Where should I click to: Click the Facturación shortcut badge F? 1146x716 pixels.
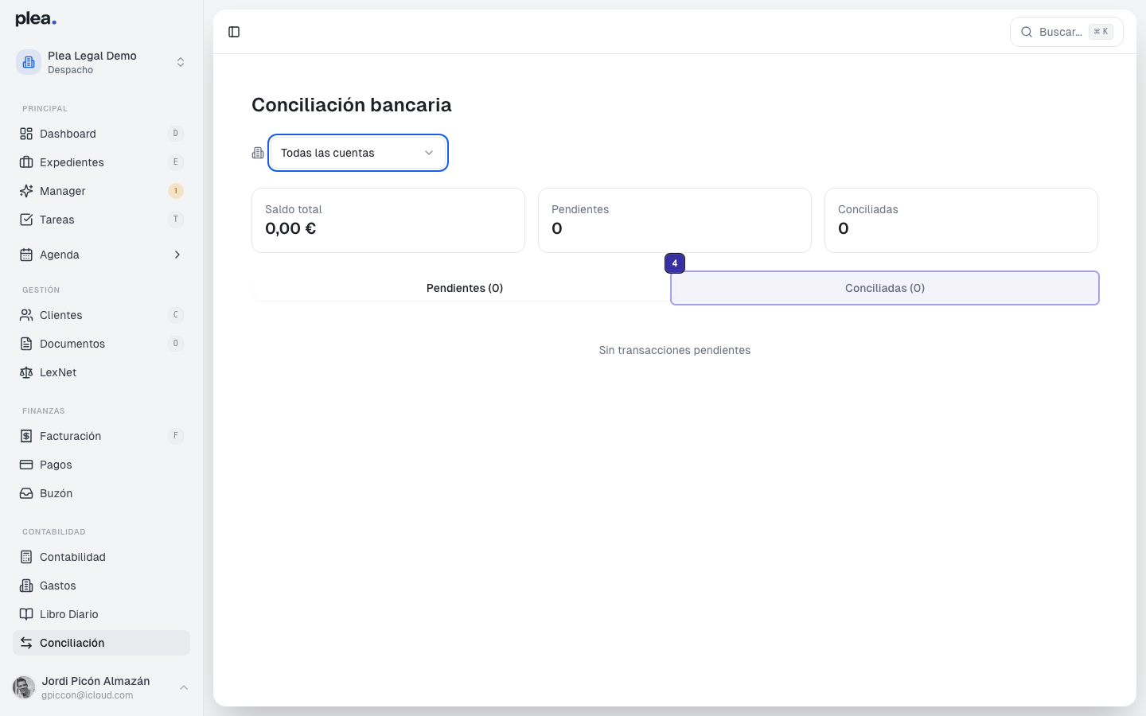176,436
